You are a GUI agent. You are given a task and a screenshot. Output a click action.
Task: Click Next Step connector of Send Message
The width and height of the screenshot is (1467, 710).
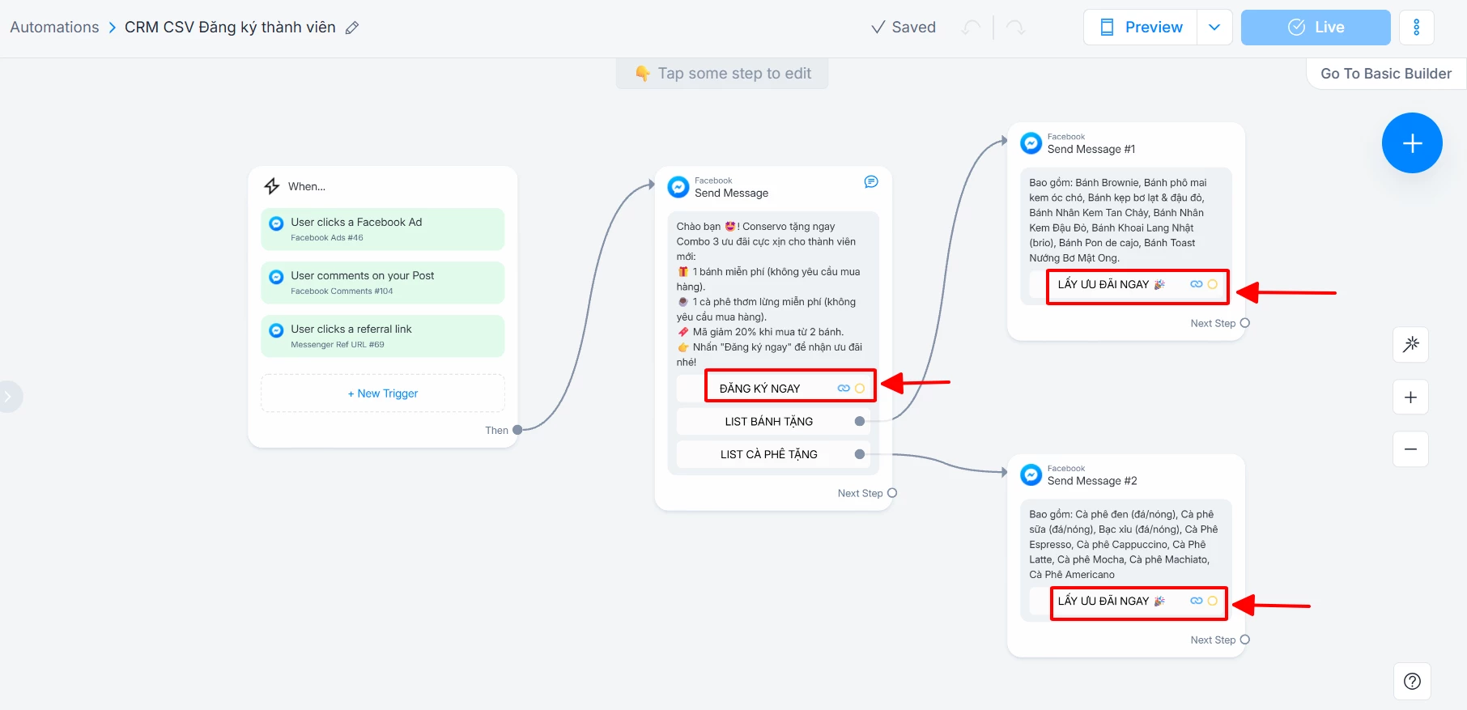coord(892,493)
